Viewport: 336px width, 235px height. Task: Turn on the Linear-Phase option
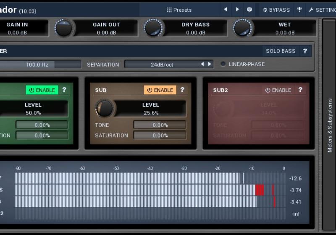223,64
